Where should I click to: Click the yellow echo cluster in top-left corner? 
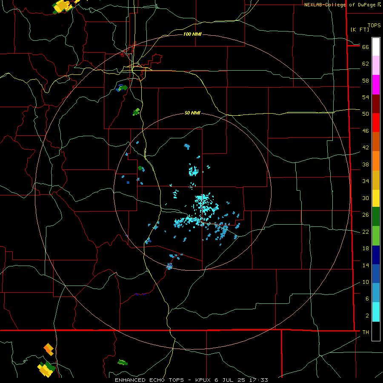tap(63, 6)
